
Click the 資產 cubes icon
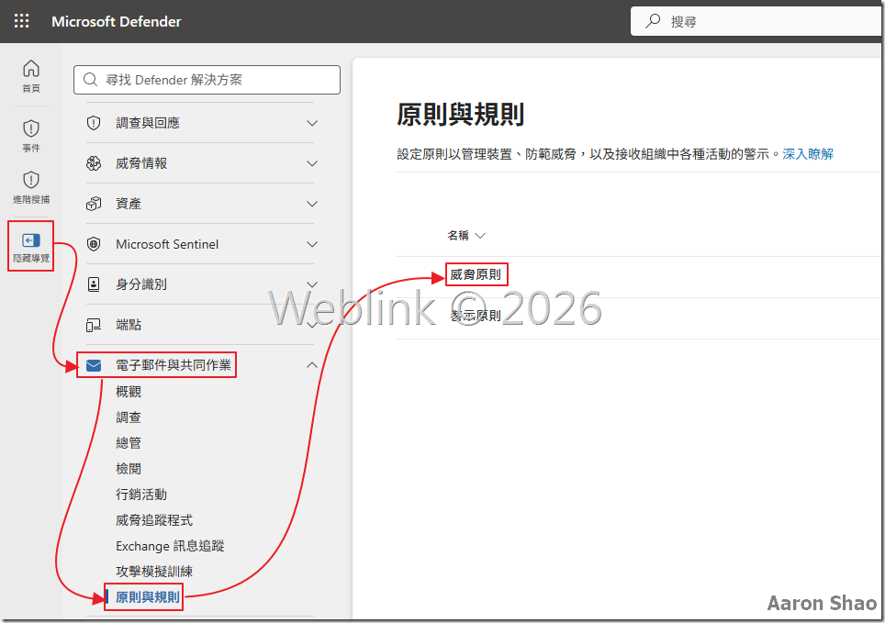click(x=94, y=204)
